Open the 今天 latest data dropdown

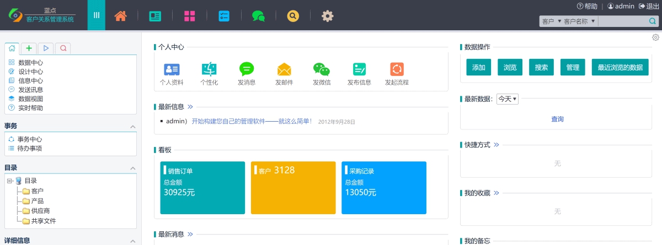[x=507, y=99]
